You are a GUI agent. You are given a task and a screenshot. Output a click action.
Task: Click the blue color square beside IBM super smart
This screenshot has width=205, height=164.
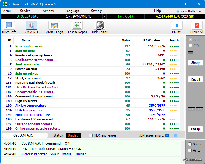175,135
